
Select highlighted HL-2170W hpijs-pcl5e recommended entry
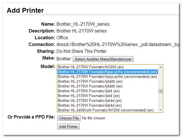coord(108,72)
